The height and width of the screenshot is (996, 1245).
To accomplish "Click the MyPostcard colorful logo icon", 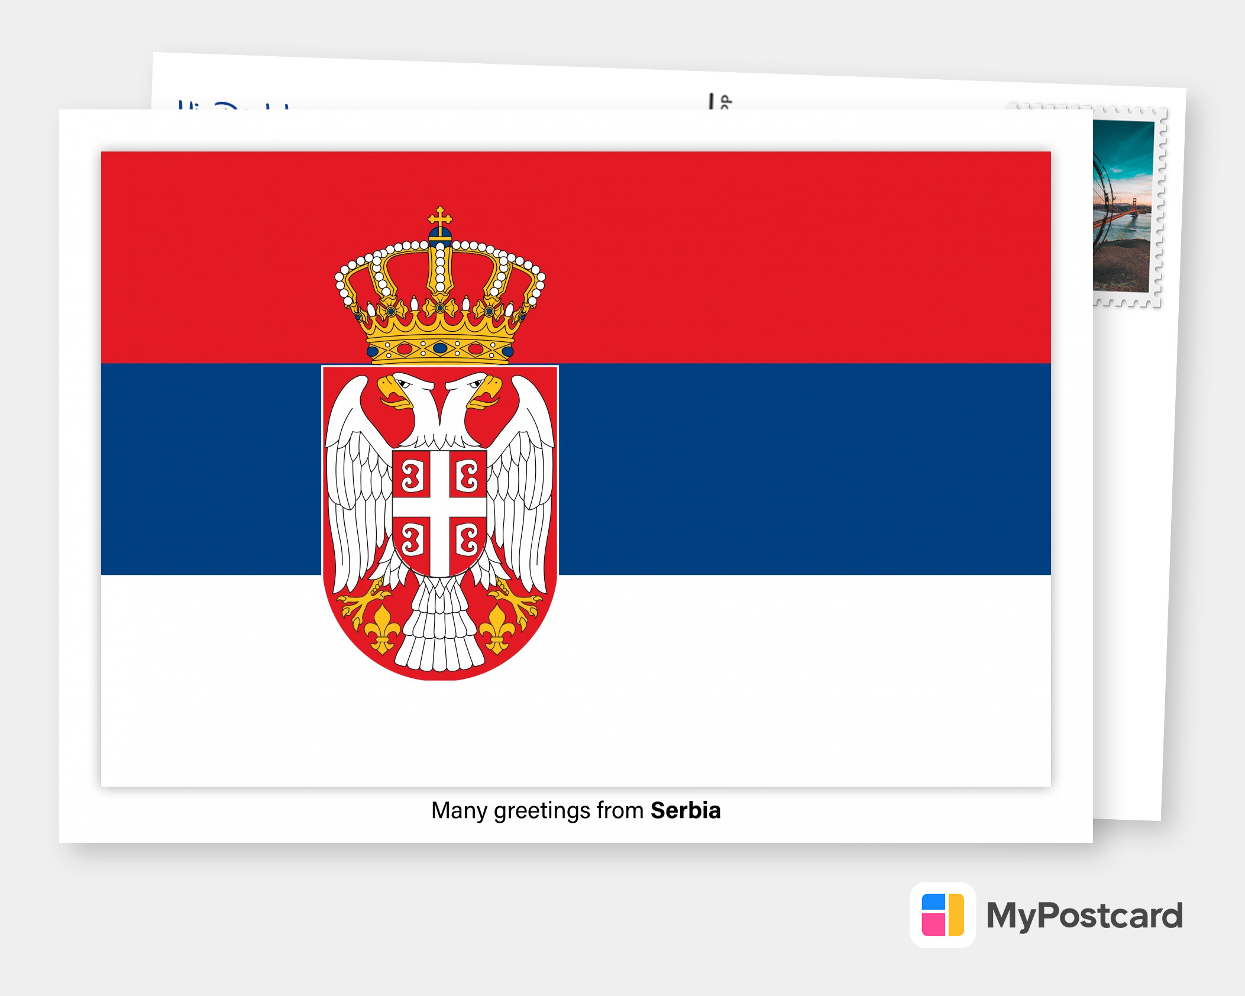I will coord(943,914).
